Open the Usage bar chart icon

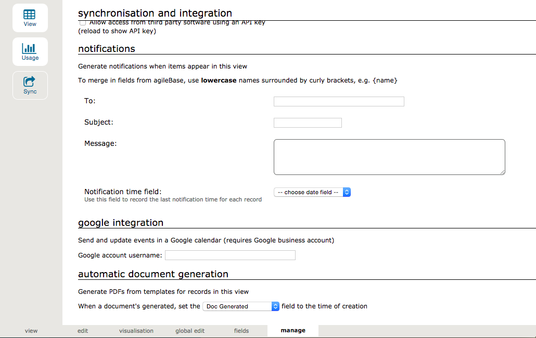point(30,52)
